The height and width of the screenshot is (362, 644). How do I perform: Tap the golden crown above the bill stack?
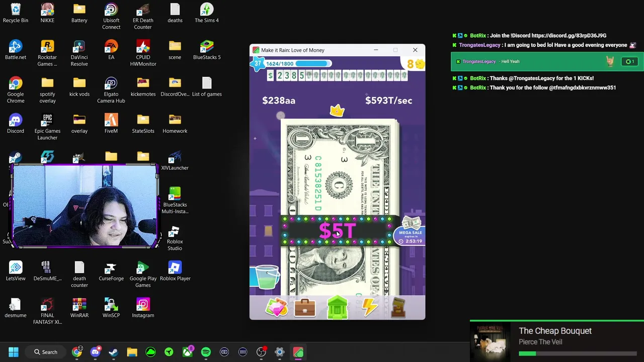337,111
